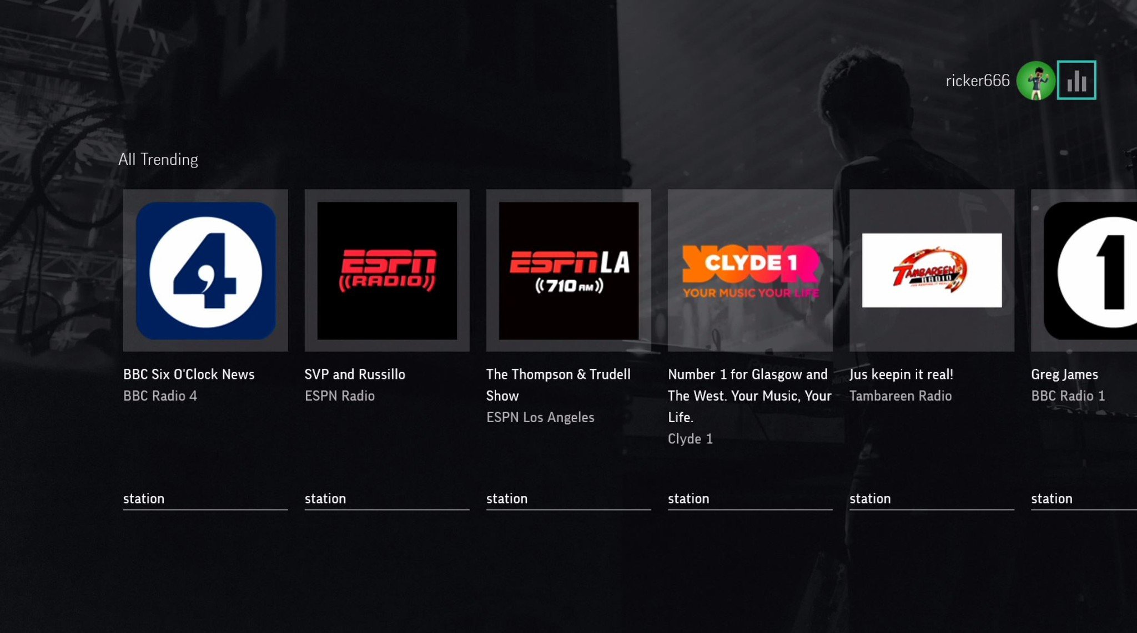Toggle the station label under ESPN Los Angeles

pyautogui.click(x=506, y=497)
